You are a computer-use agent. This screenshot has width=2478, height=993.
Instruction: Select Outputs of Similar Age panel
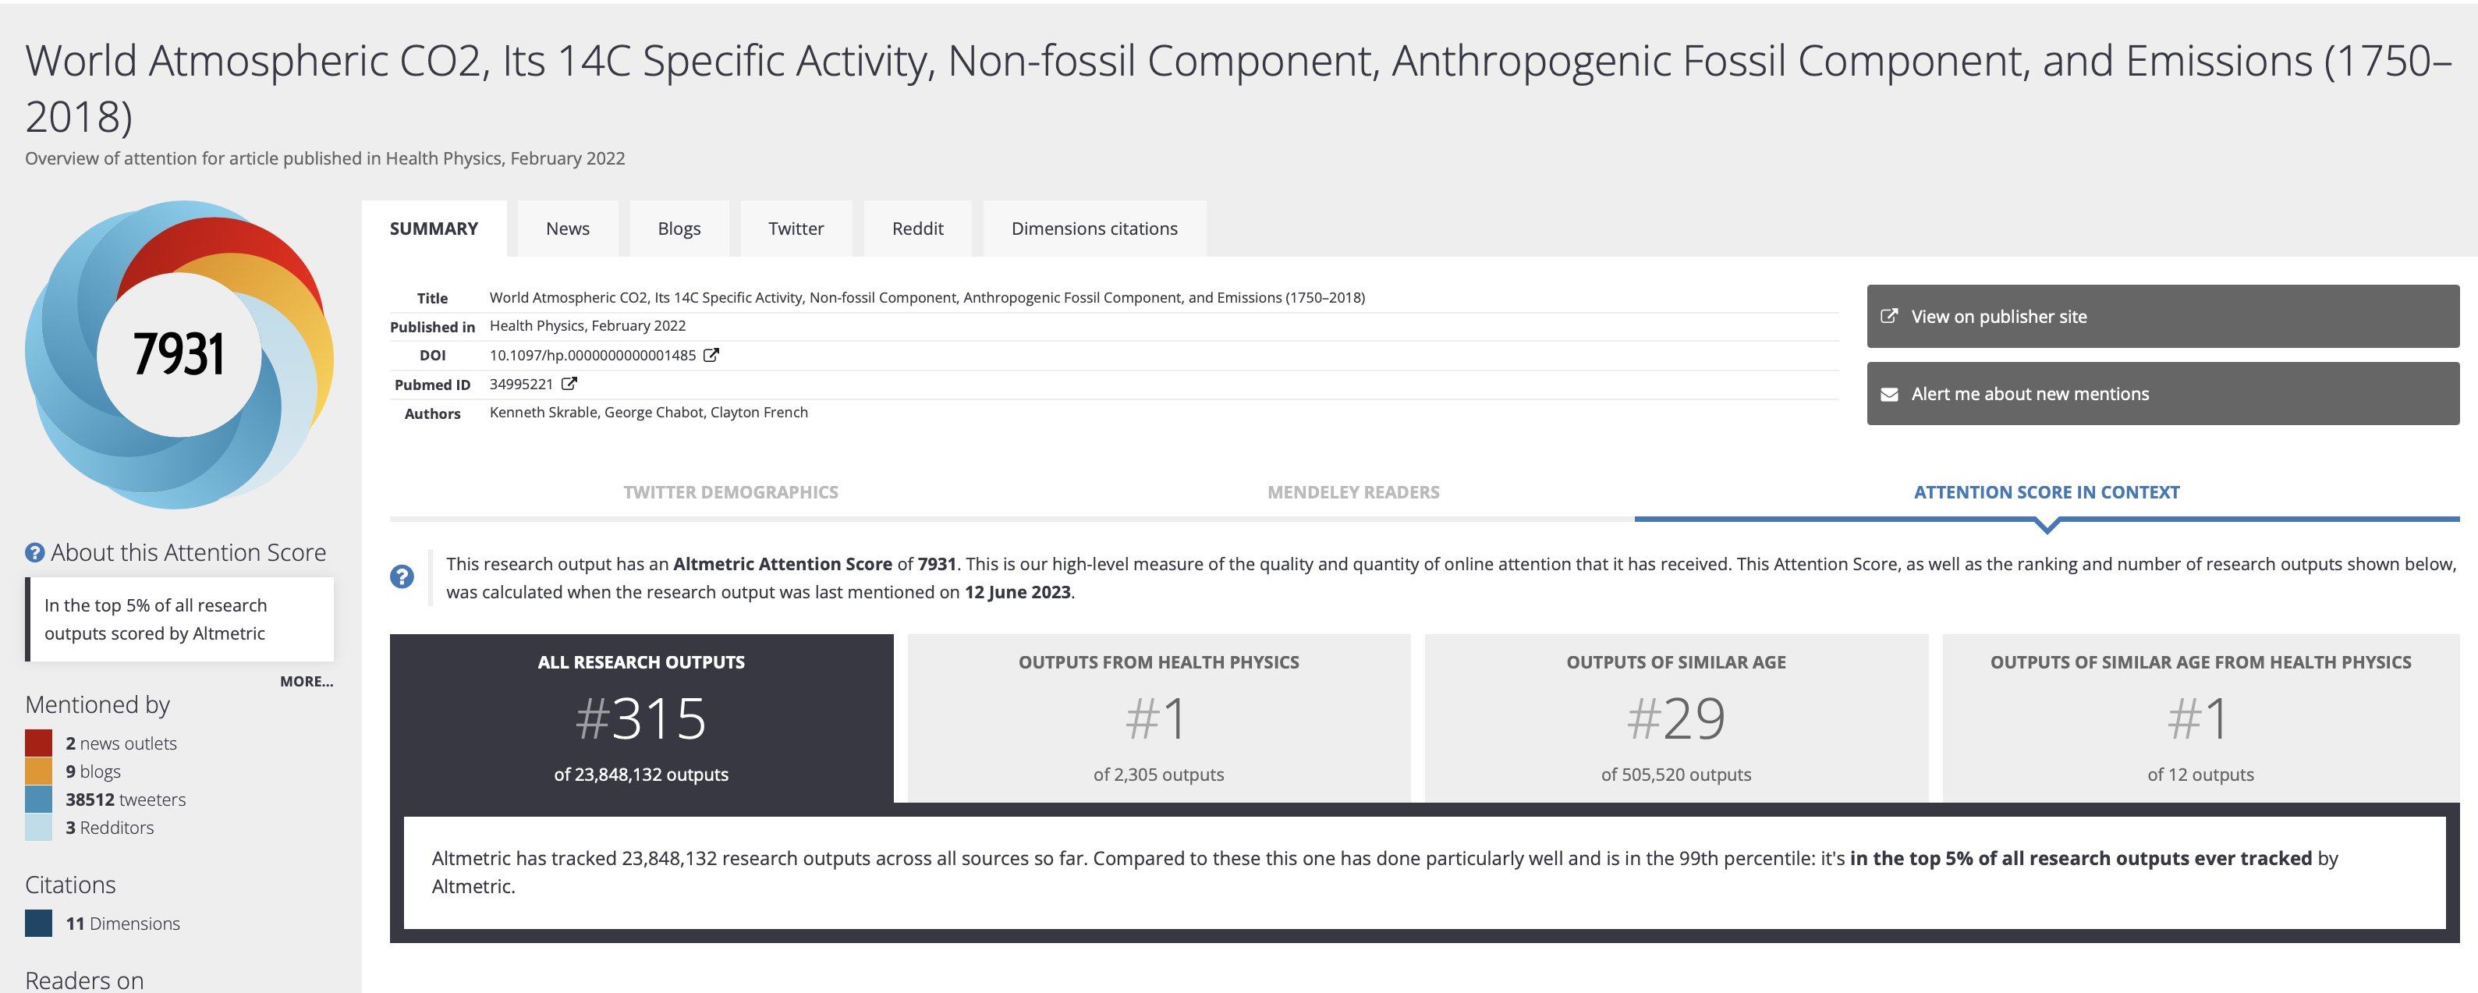[1675, 718]
